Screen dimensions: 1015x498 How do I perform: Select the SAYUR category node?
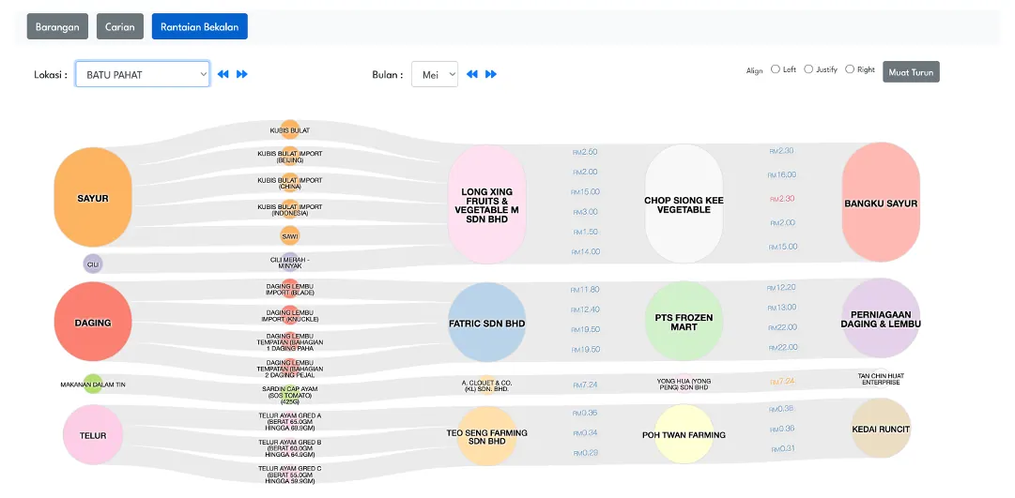coord(93,198)
